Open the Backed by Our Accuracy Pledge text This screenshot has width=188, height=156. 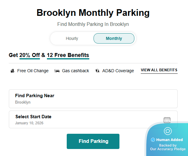click(x=168, y=147)
